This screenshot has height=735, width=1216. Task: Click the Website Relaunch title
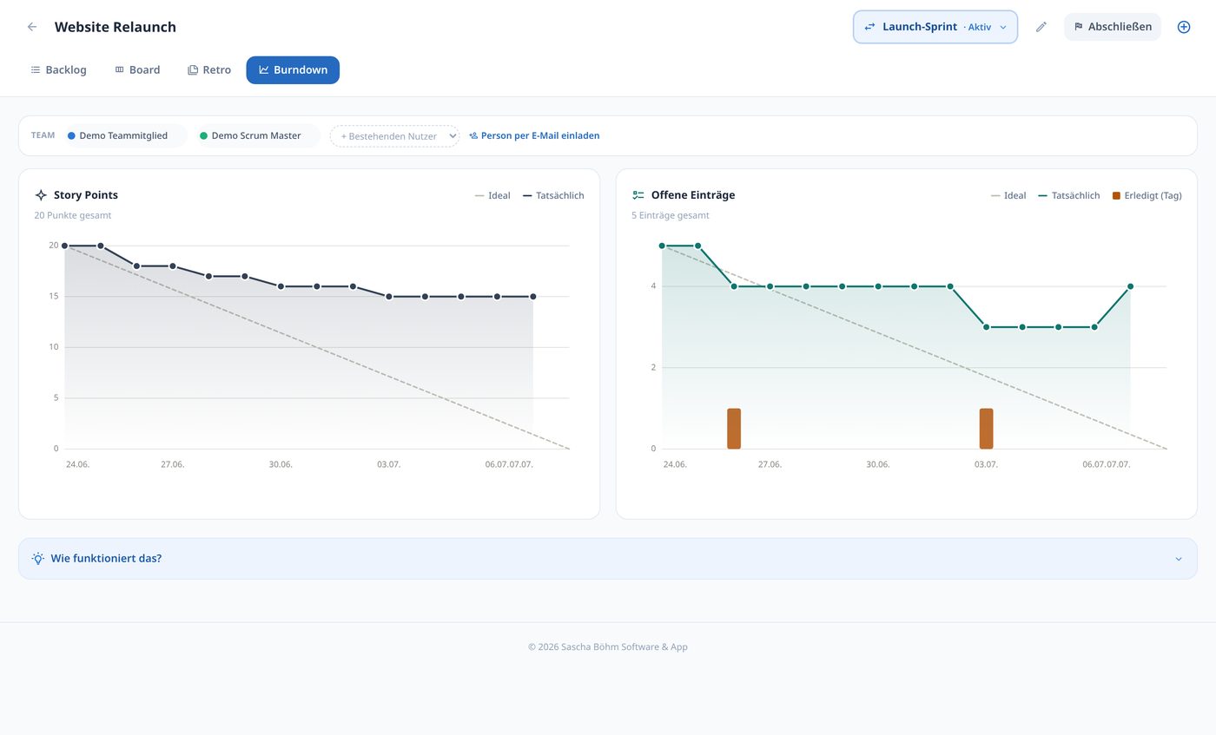[116, 27]
